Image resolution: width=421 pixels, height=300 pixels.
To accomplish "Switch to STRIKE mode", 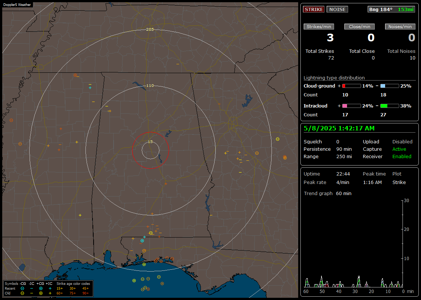I will 314,9.
